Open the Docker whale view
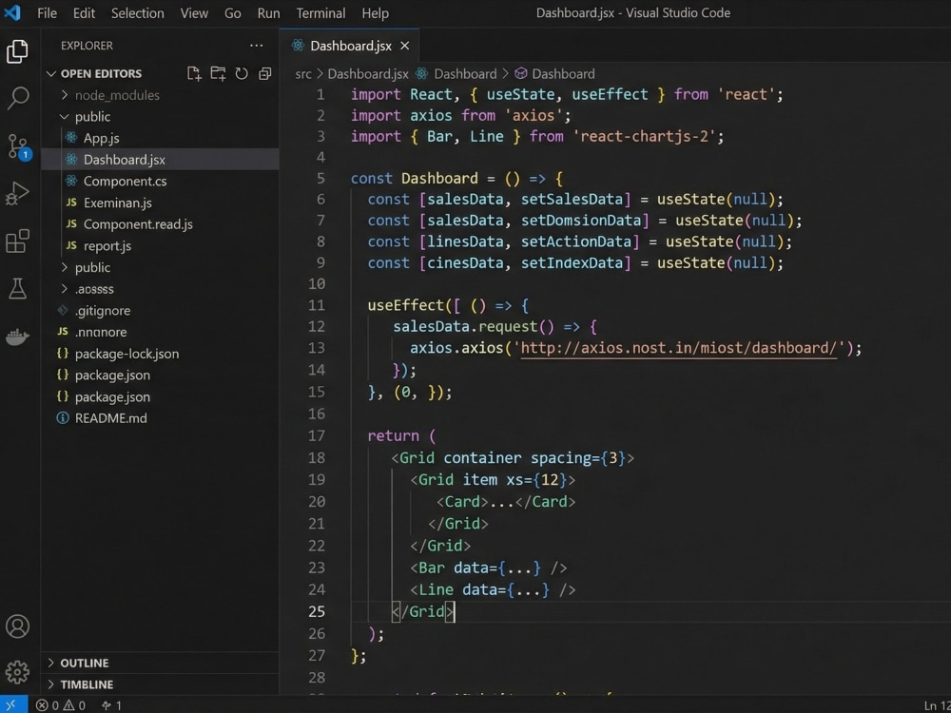951x713 pixels. [x=17, y=337]
